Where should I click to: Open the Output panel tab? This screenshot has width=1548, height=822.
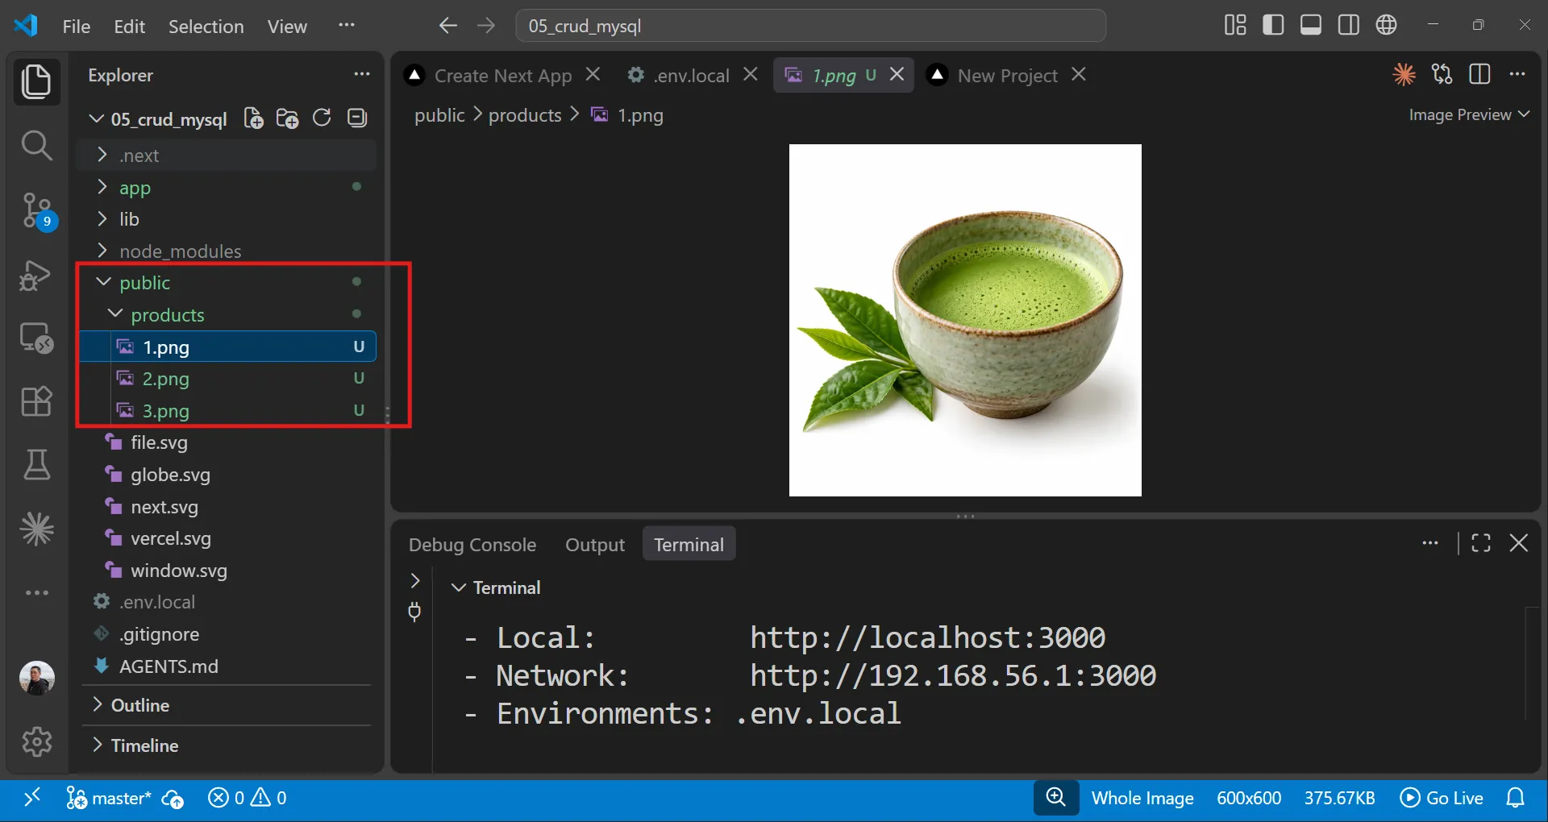tap(595, 545)
